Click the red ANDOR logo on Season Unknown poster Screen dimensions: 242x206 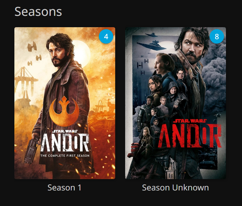coord(190,136)
